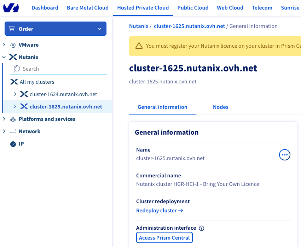Expand the Network section
The height and width of the screenshot is (247, 301).
click(4, 131)
